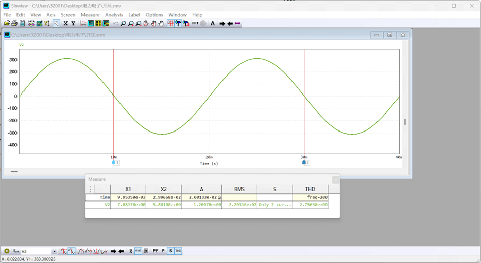This screenshot has width=481, height=263.
Task: Open the Analysis menu
Action: coord(114,15)
